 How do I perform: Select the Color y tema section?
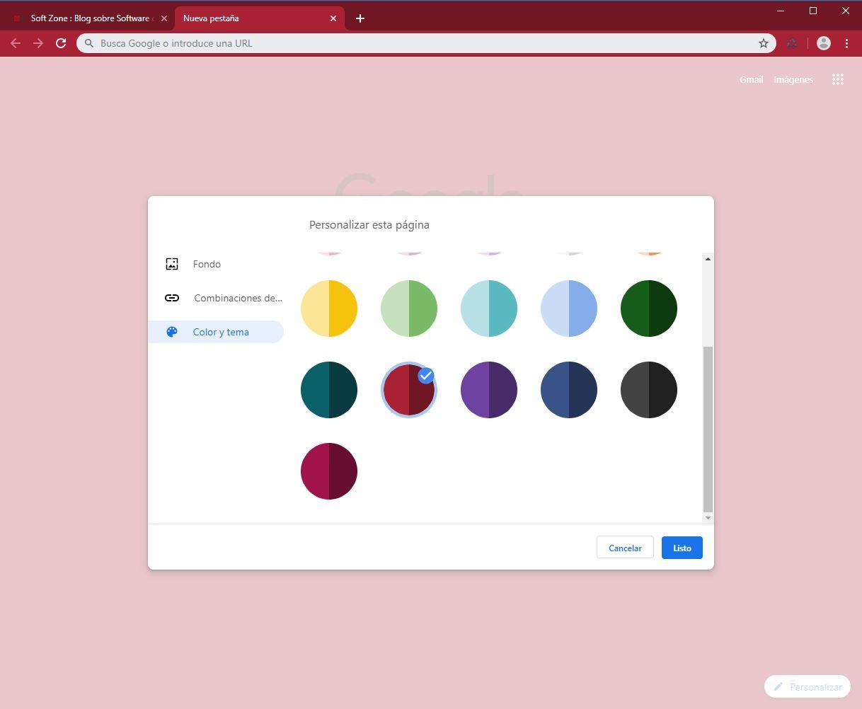tap(216, 332)
